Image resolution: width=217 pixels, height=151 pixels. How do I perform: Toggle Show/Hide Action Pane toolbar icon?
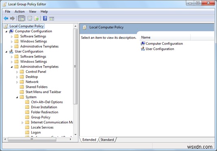click(x=52, y=19)
